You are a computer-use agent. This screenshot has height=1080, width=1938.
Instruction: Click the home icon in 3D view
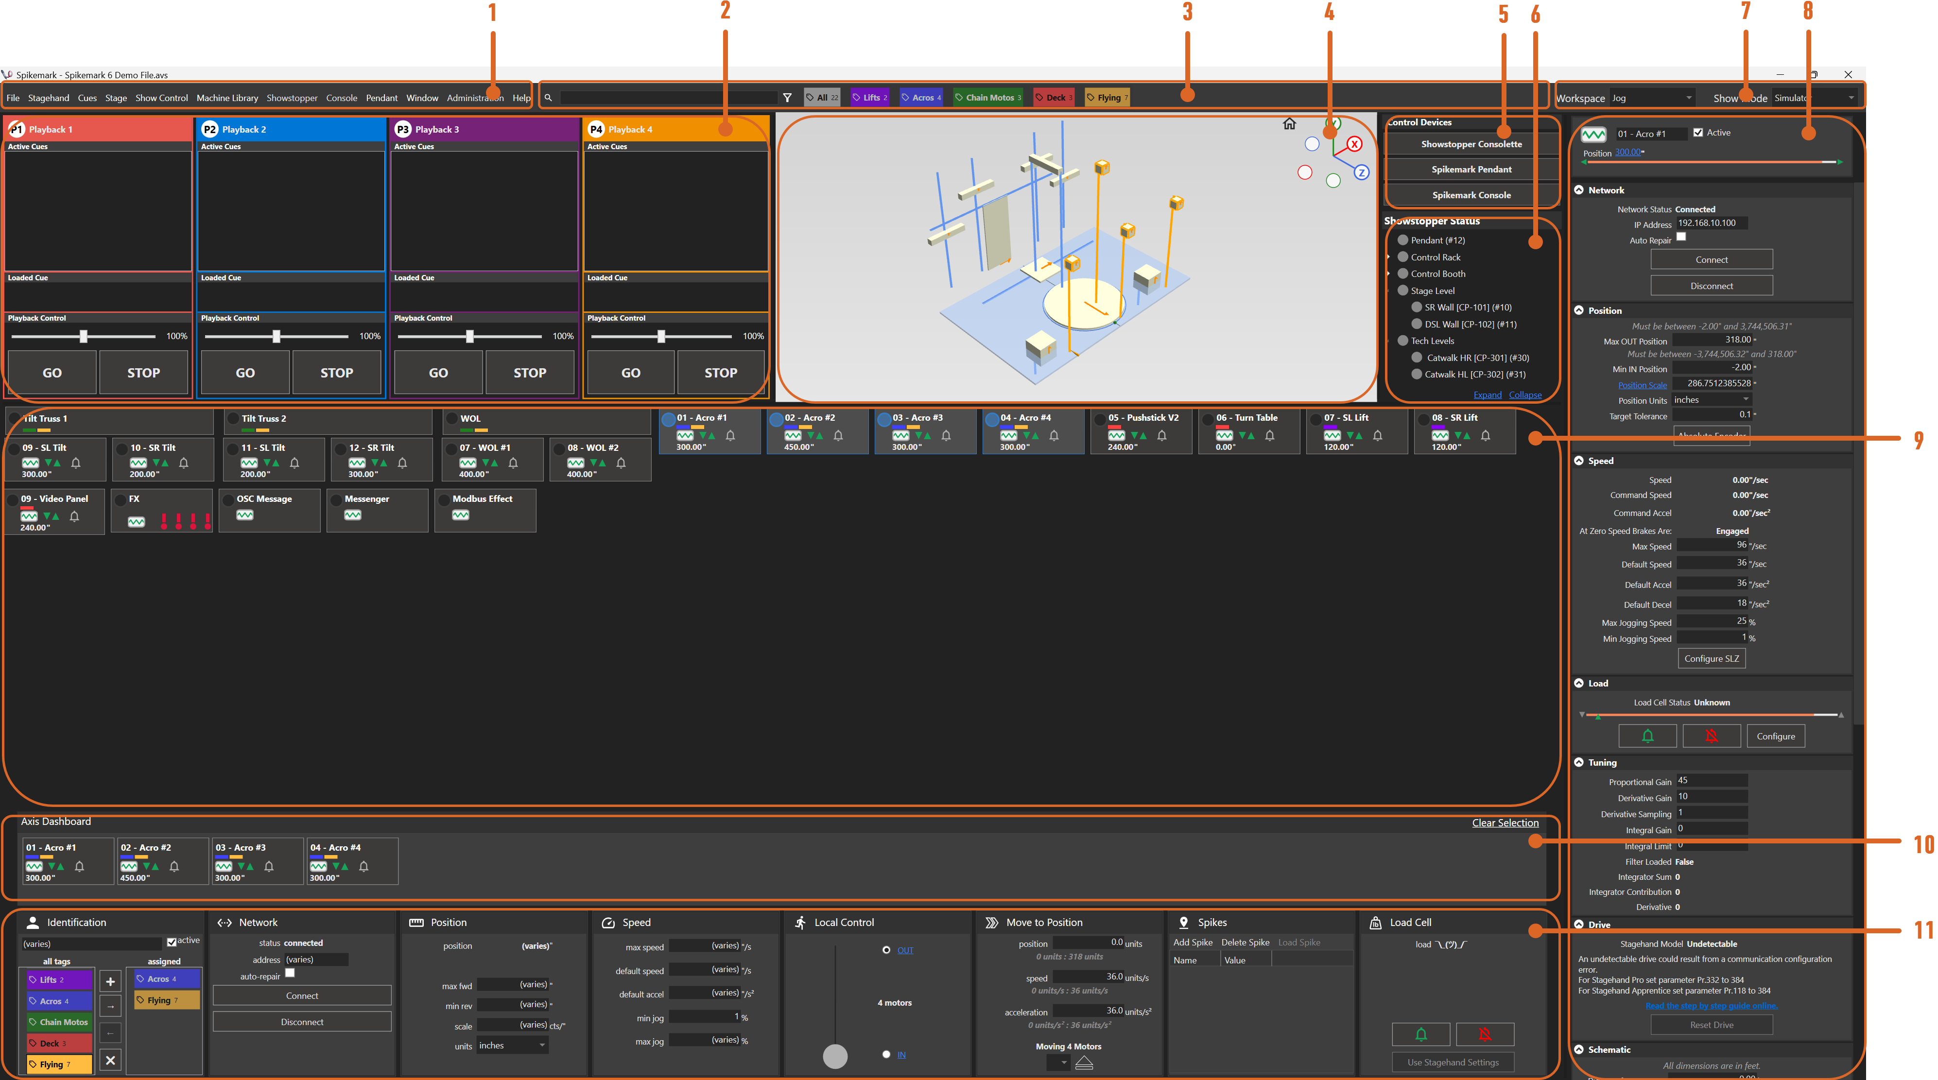tap(1289, 124)
